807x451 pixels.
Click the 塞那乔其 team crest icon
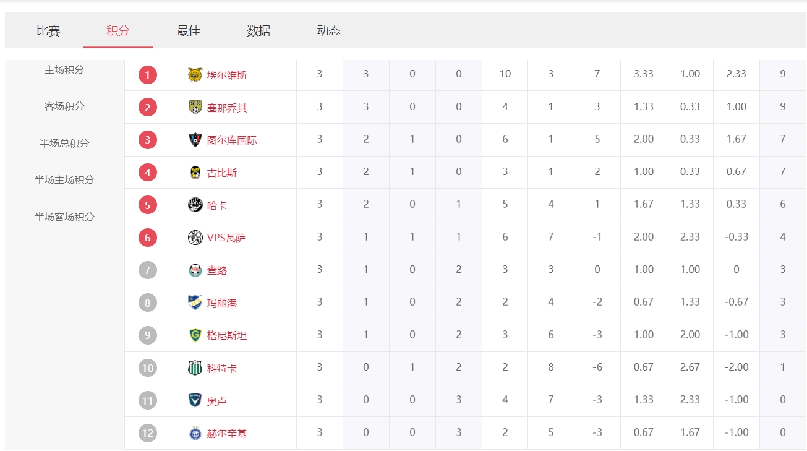(195, 108)
